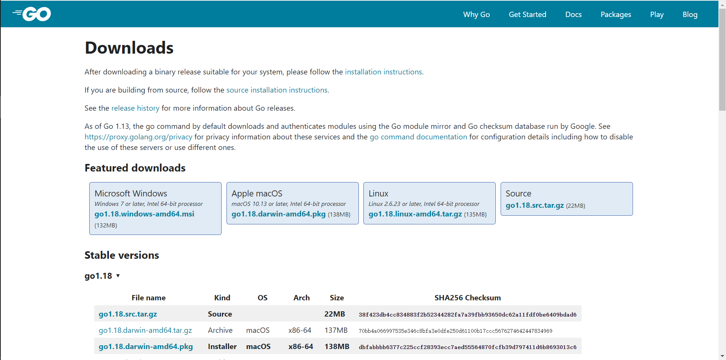Open the Play playground link
The width and height of the screenshot is (726, 360).
657,14
